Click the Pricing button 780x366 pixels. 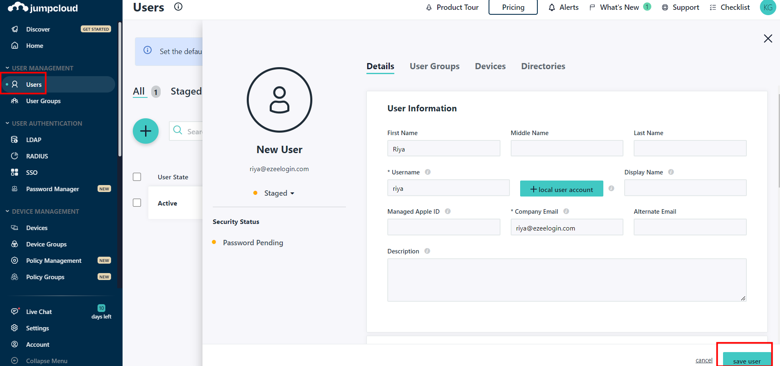tap(513, 7)
